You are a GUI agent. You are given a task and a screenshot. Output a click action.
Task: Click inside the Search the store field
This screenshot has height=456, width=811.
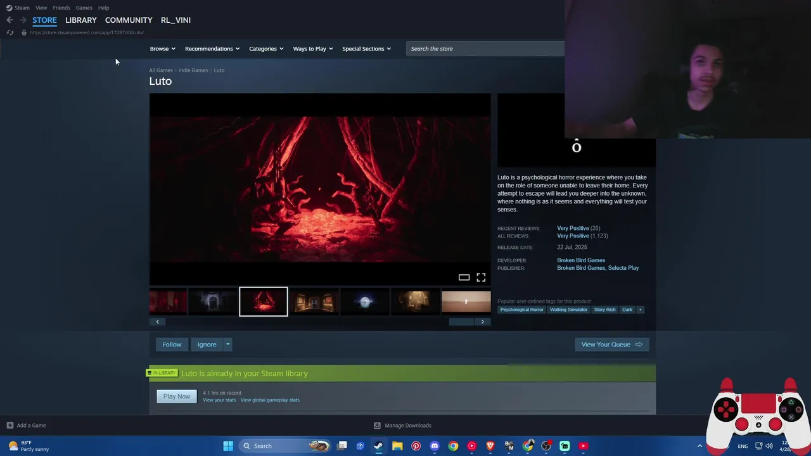pos(485,49)
